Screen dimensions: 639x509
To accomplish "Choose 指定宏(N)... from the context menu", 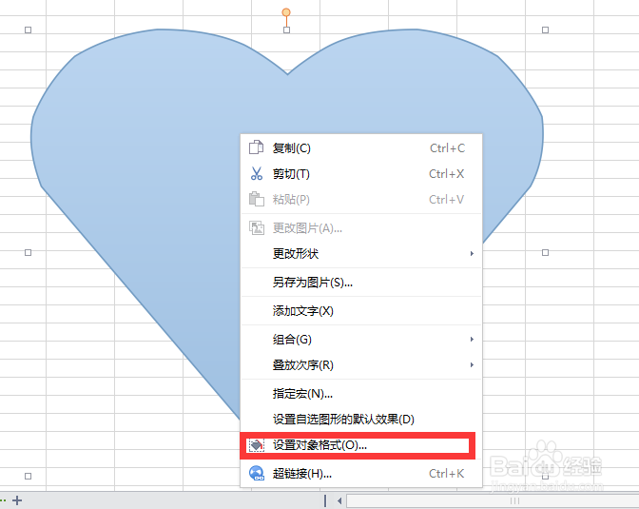I will pos(361,394).
